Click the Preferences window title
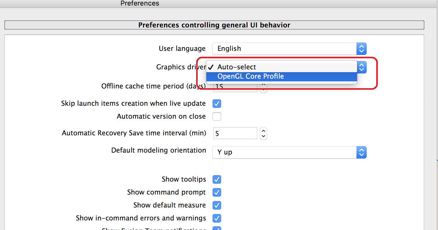This screenshot has height=230, width=438. (x=140, y=3)
